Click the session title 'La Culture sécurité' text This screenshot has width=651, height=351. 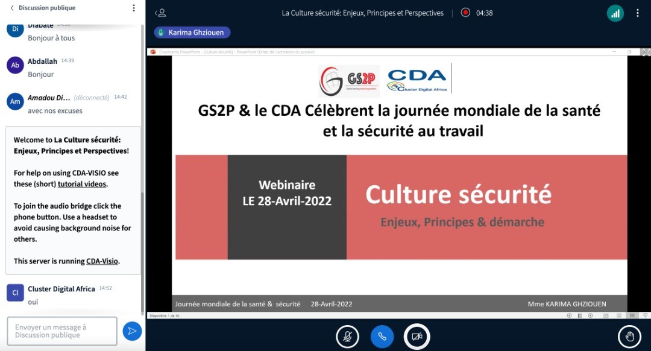coord(362,13)
